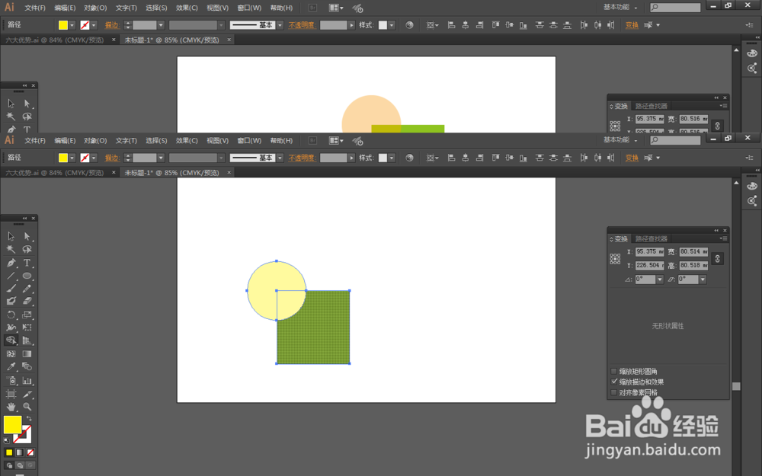Open shear angle dropdown in Transform panel
Screen dimensions: 762x476
click(703, 280)
